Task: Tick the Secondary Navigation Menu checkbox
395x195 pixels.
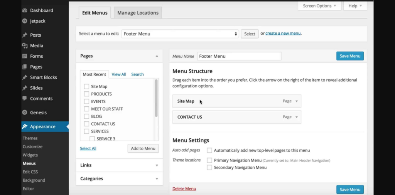Action: (x=209, y=168)
